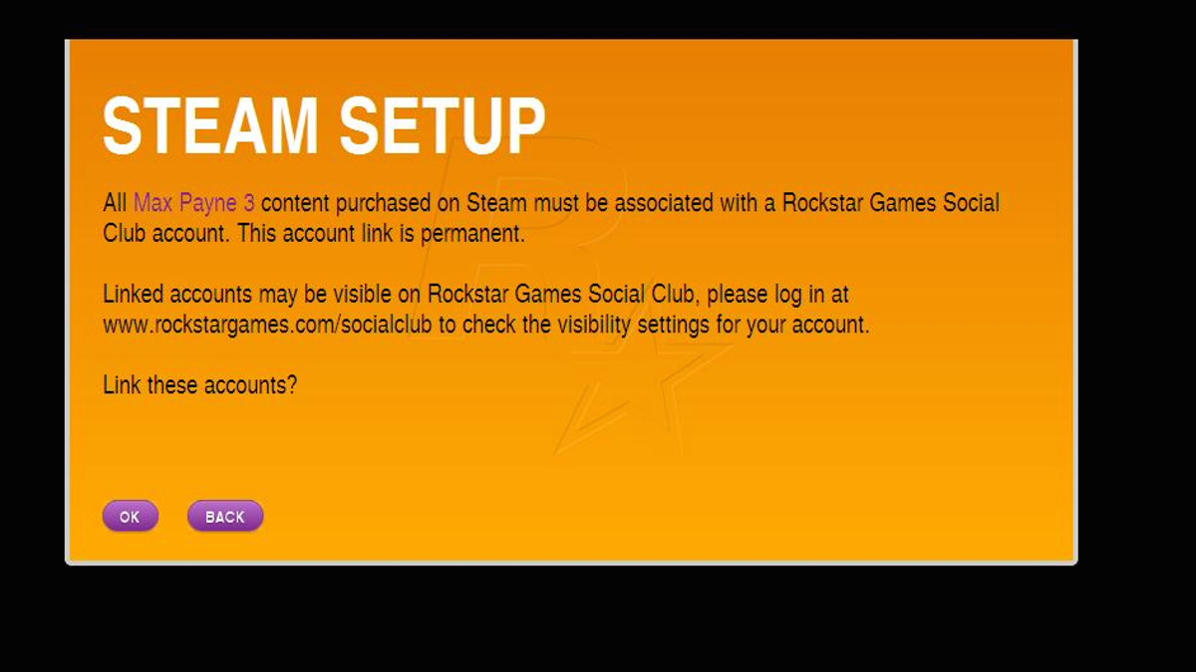Image resolution: width=1196 pixels, height=672 pixels.
Task: Click OK to link the accounts
Action: point(131,517)
